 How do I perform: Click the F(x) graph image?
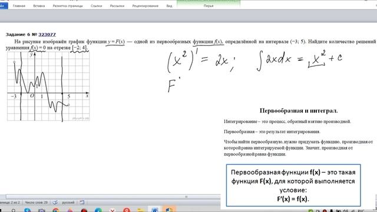click(48, 86)
